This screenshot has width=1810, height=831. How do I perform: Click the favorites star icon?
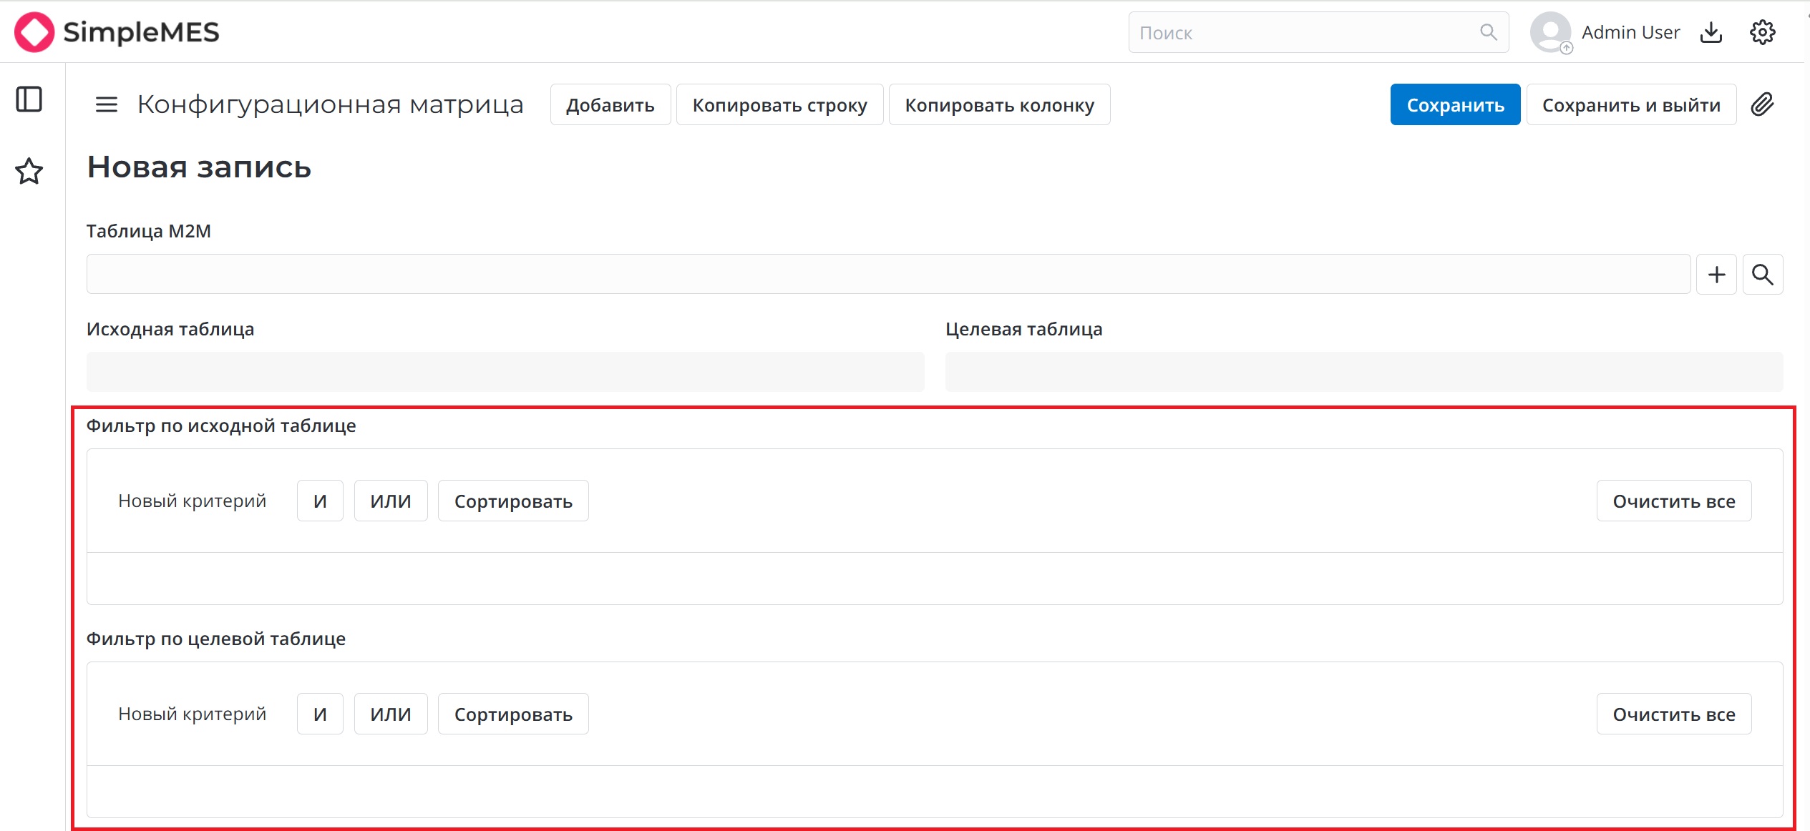[x=29, y=171]
